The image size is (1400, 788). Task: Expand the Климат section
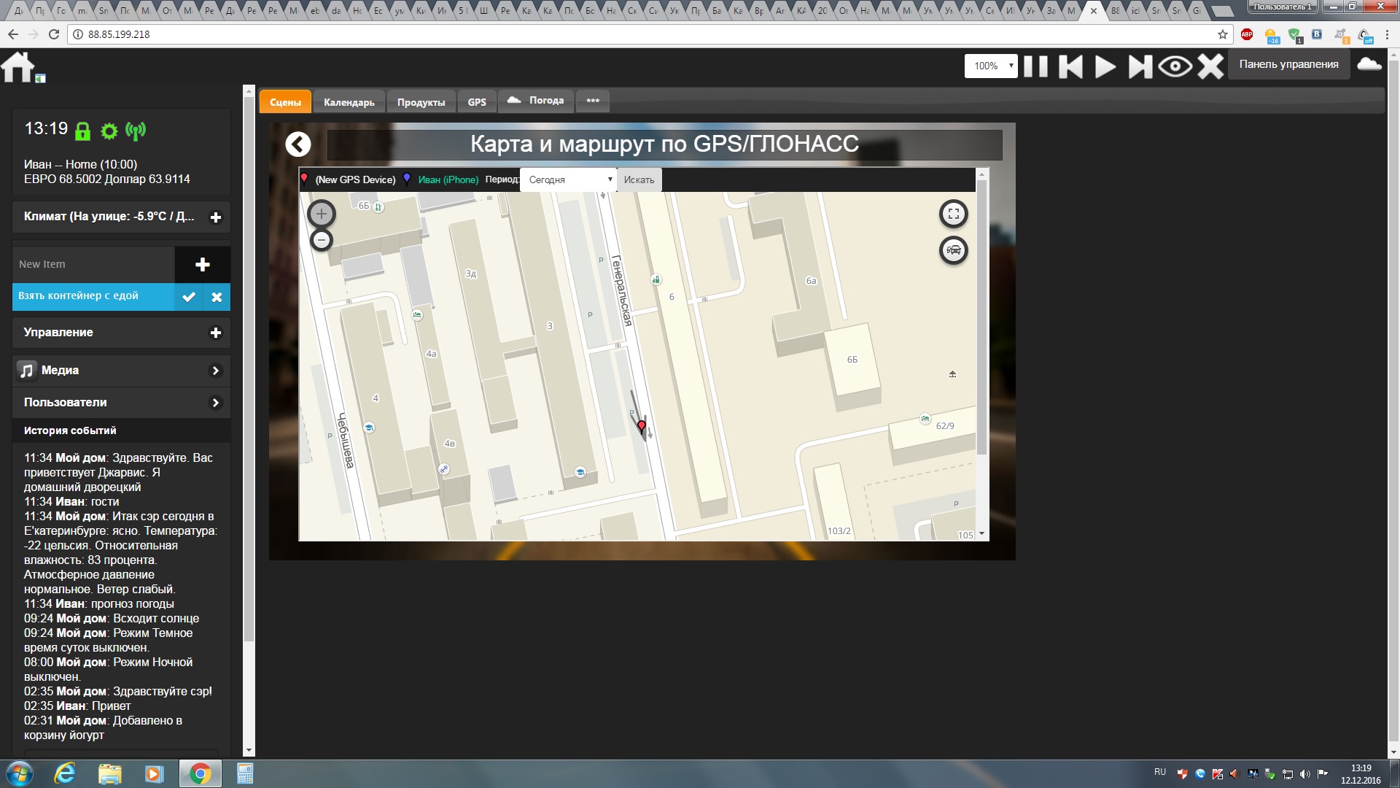[x=215, y=217]
